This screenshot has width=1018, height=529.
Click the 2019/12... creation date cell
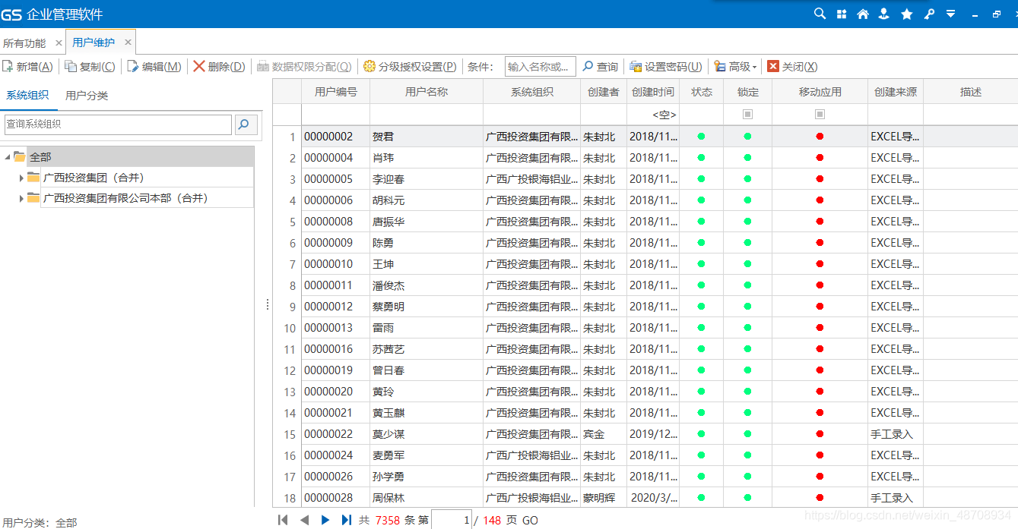tap(652, 434)
